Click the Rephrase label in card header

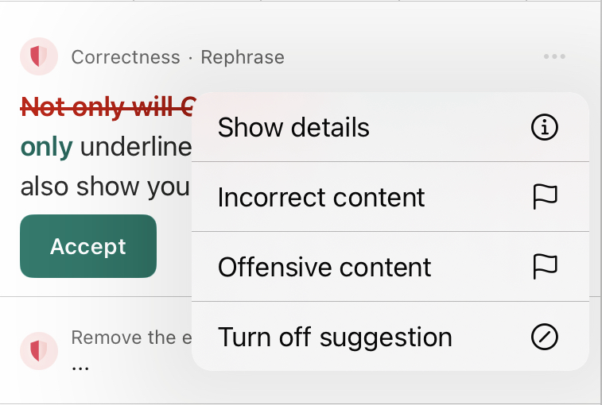243,57
